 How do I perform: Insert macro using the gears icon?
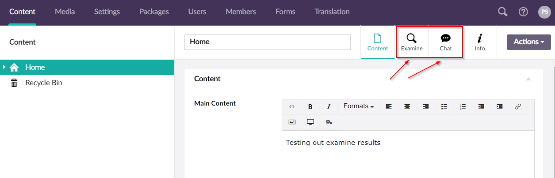coord(329,122)
